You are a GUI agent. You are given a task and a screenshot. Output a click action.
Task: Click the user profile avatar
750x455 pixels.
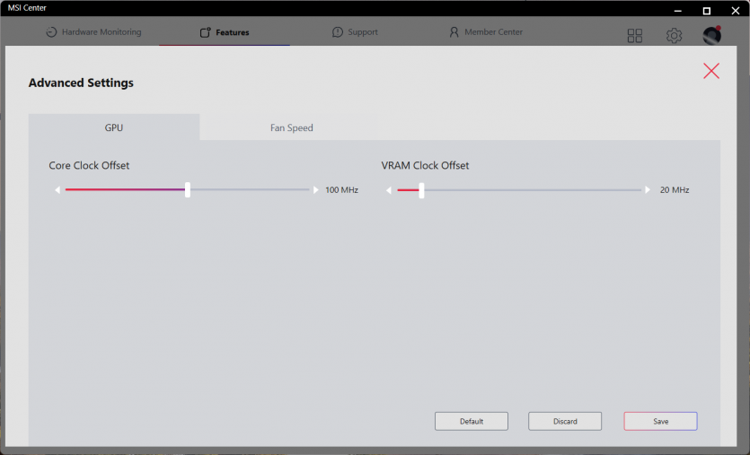(711, 35)
